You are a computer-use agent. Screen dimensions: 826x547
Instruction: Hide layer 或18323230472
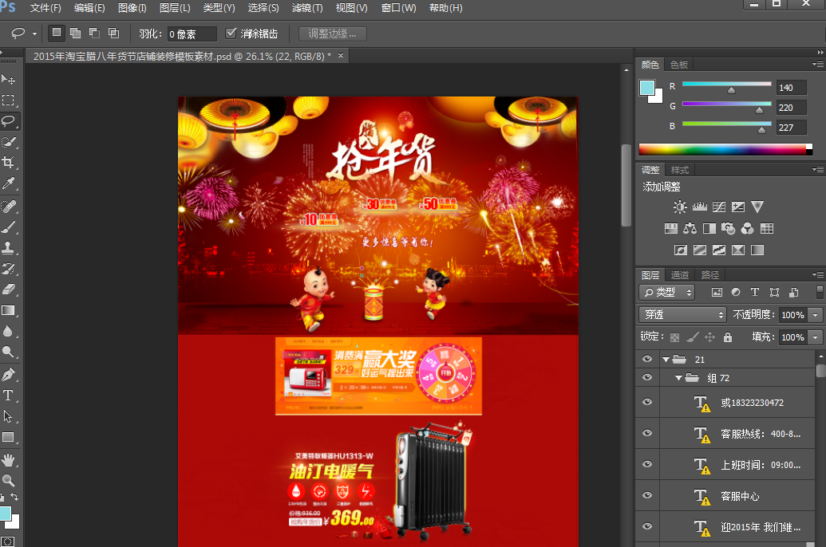coord(647,402)
